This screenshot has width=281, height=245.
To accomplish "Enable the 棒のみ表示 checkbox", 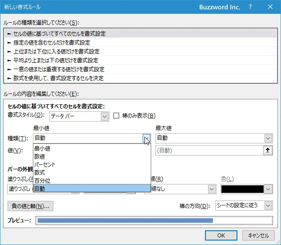I will point(116,116).
